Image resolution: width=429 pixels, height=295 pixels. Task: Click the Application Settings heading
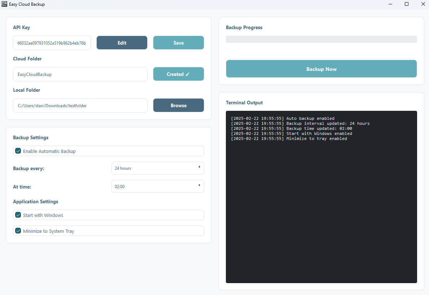pos(36,202)
